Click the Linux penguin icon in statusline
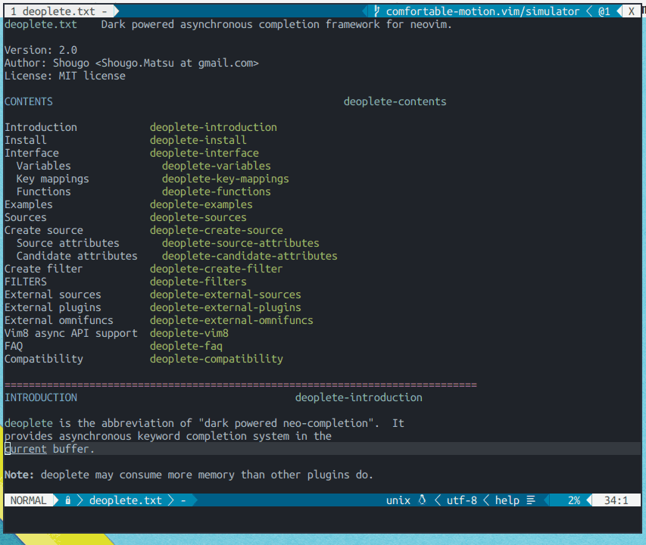 (422, 500)
